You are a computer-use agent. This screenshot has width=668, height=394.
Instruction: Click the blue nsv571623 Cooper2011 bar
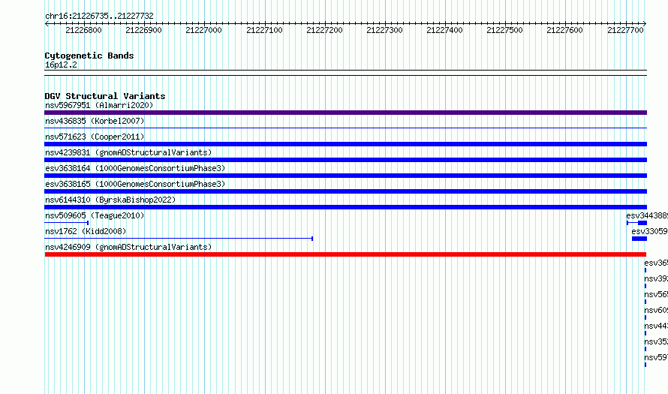345,144
